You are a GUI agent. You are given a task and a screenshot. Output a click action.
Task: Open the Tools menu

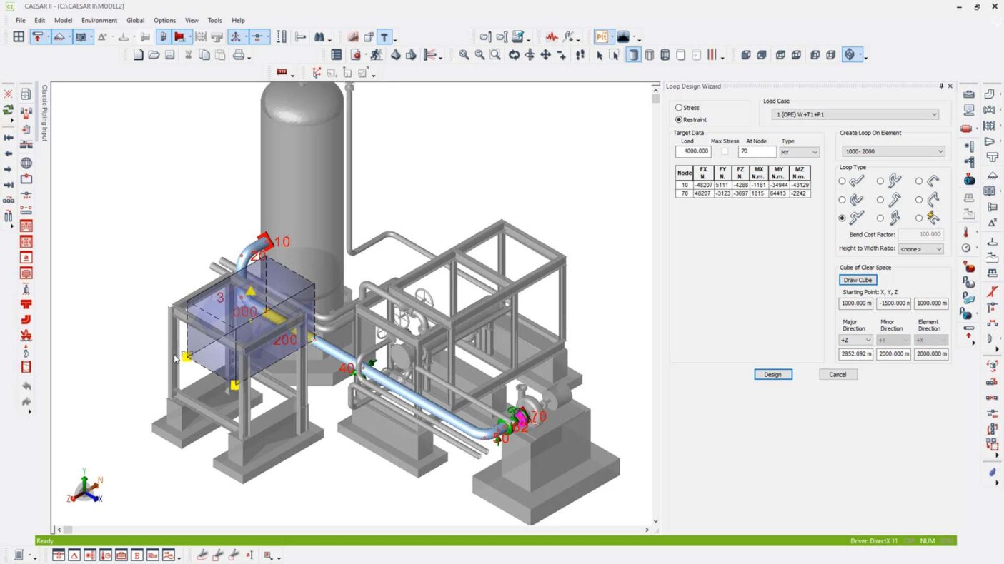(x=214, y=21)
